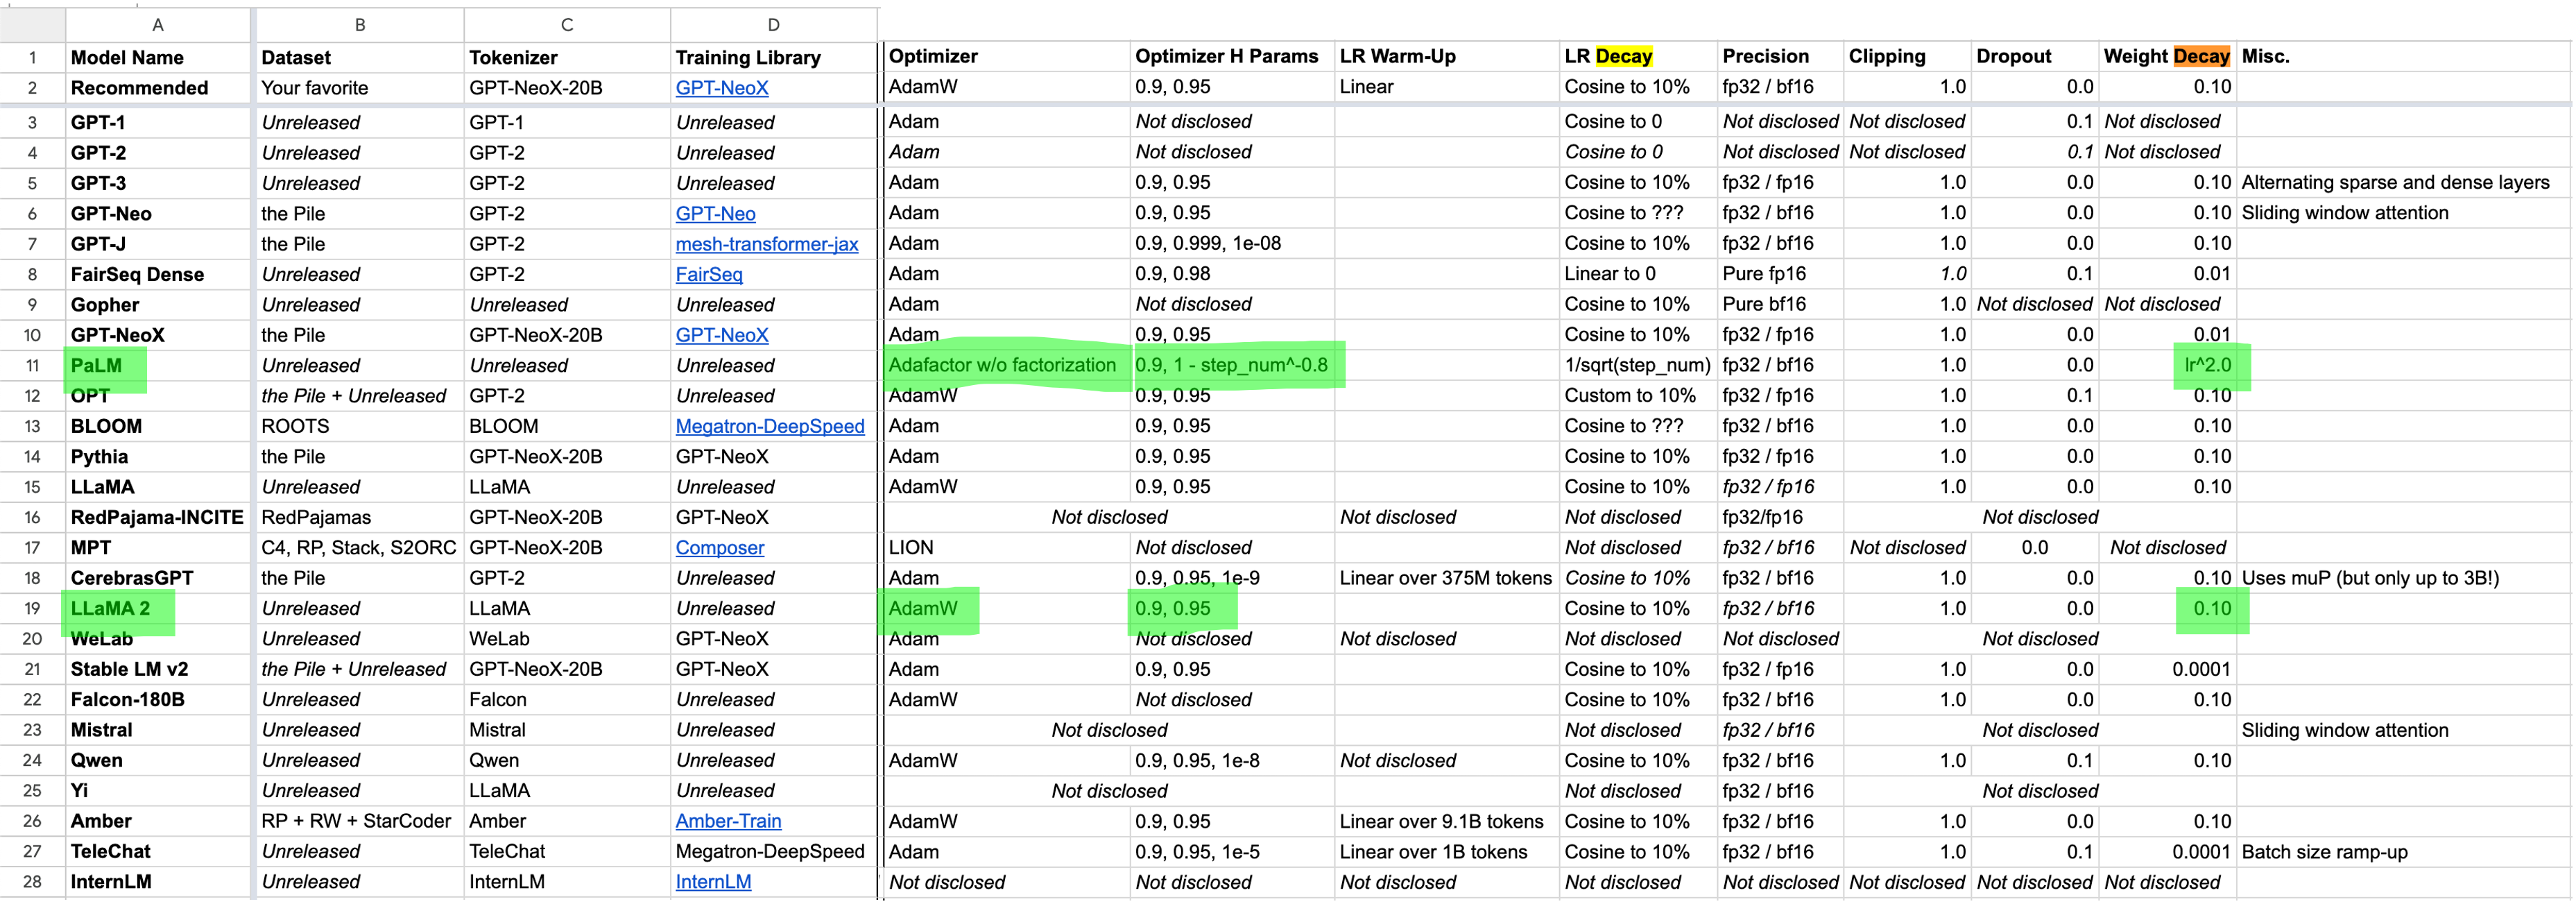Click the LR Warm-Up header cell
The image size is (2576, 904).
point(1446,57)
